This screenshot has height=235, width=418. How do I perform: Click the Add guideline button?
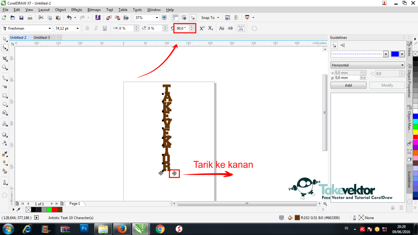pos(348,85)
